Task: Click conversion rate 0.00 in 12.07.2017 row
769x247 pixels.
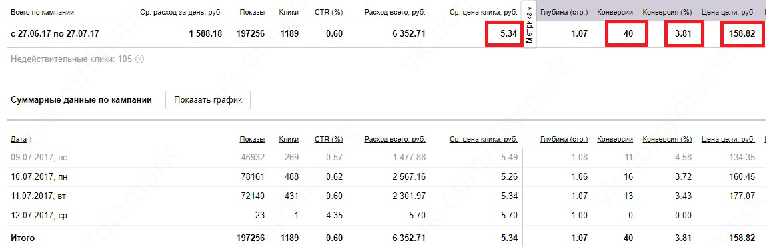Action: point(684,215)
